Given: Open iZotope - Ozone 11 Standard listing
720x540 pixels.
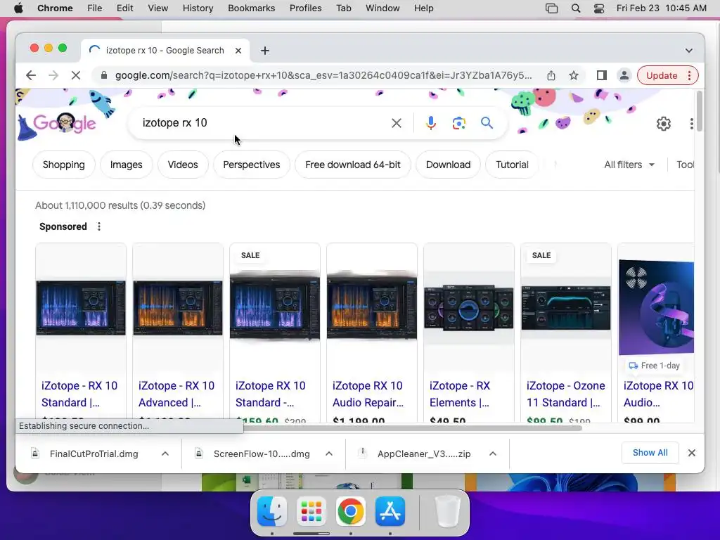Looking at the screenshot, I should 566,394.
